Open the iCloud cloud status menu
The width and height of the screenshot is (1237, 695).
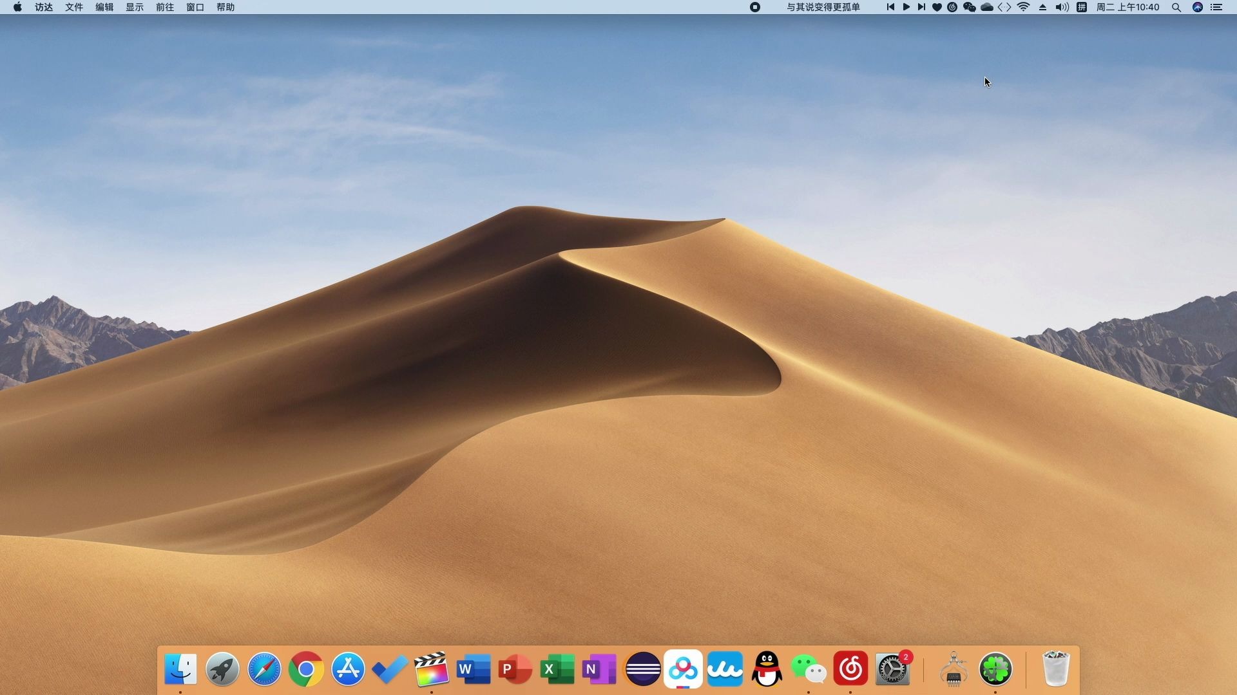pos(986,7)
